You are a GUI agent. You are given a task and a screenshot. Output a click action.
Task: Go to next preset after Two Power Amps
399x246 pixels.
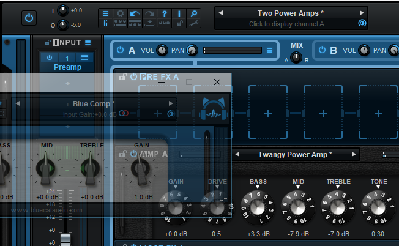pyautogui.click(x=362, y=13)
